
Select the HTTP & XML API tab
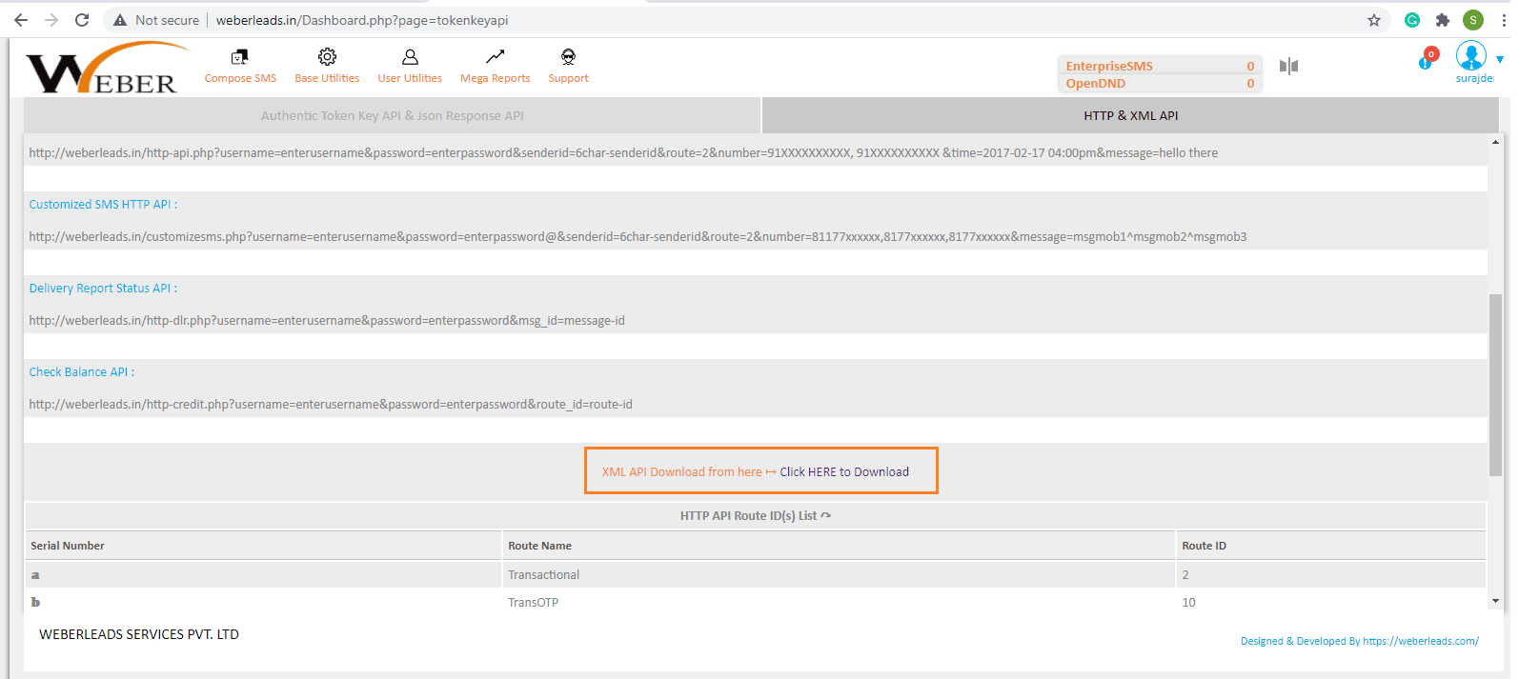pyautogui.click(x=1130, y=115)
